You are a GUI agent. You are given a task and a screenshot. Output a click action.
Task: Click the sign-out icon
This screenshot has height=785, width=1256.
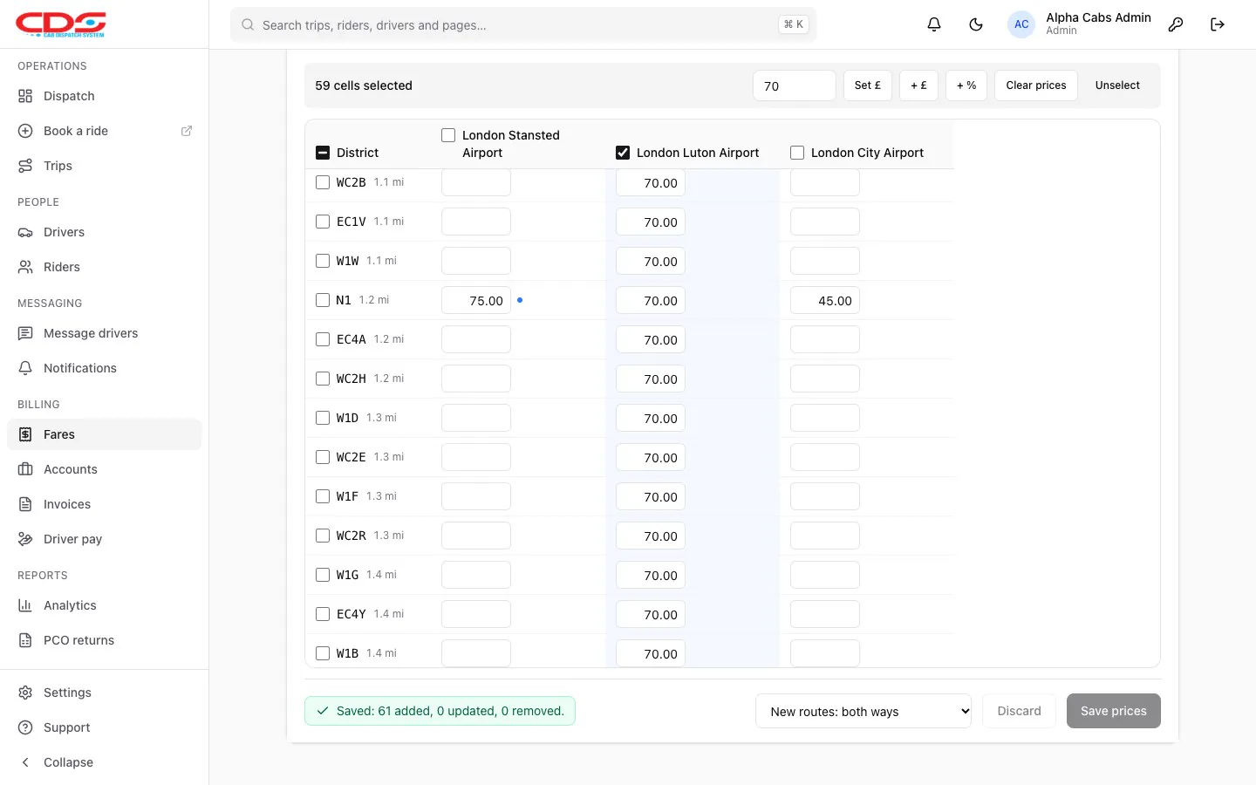tap(1218, 24)
